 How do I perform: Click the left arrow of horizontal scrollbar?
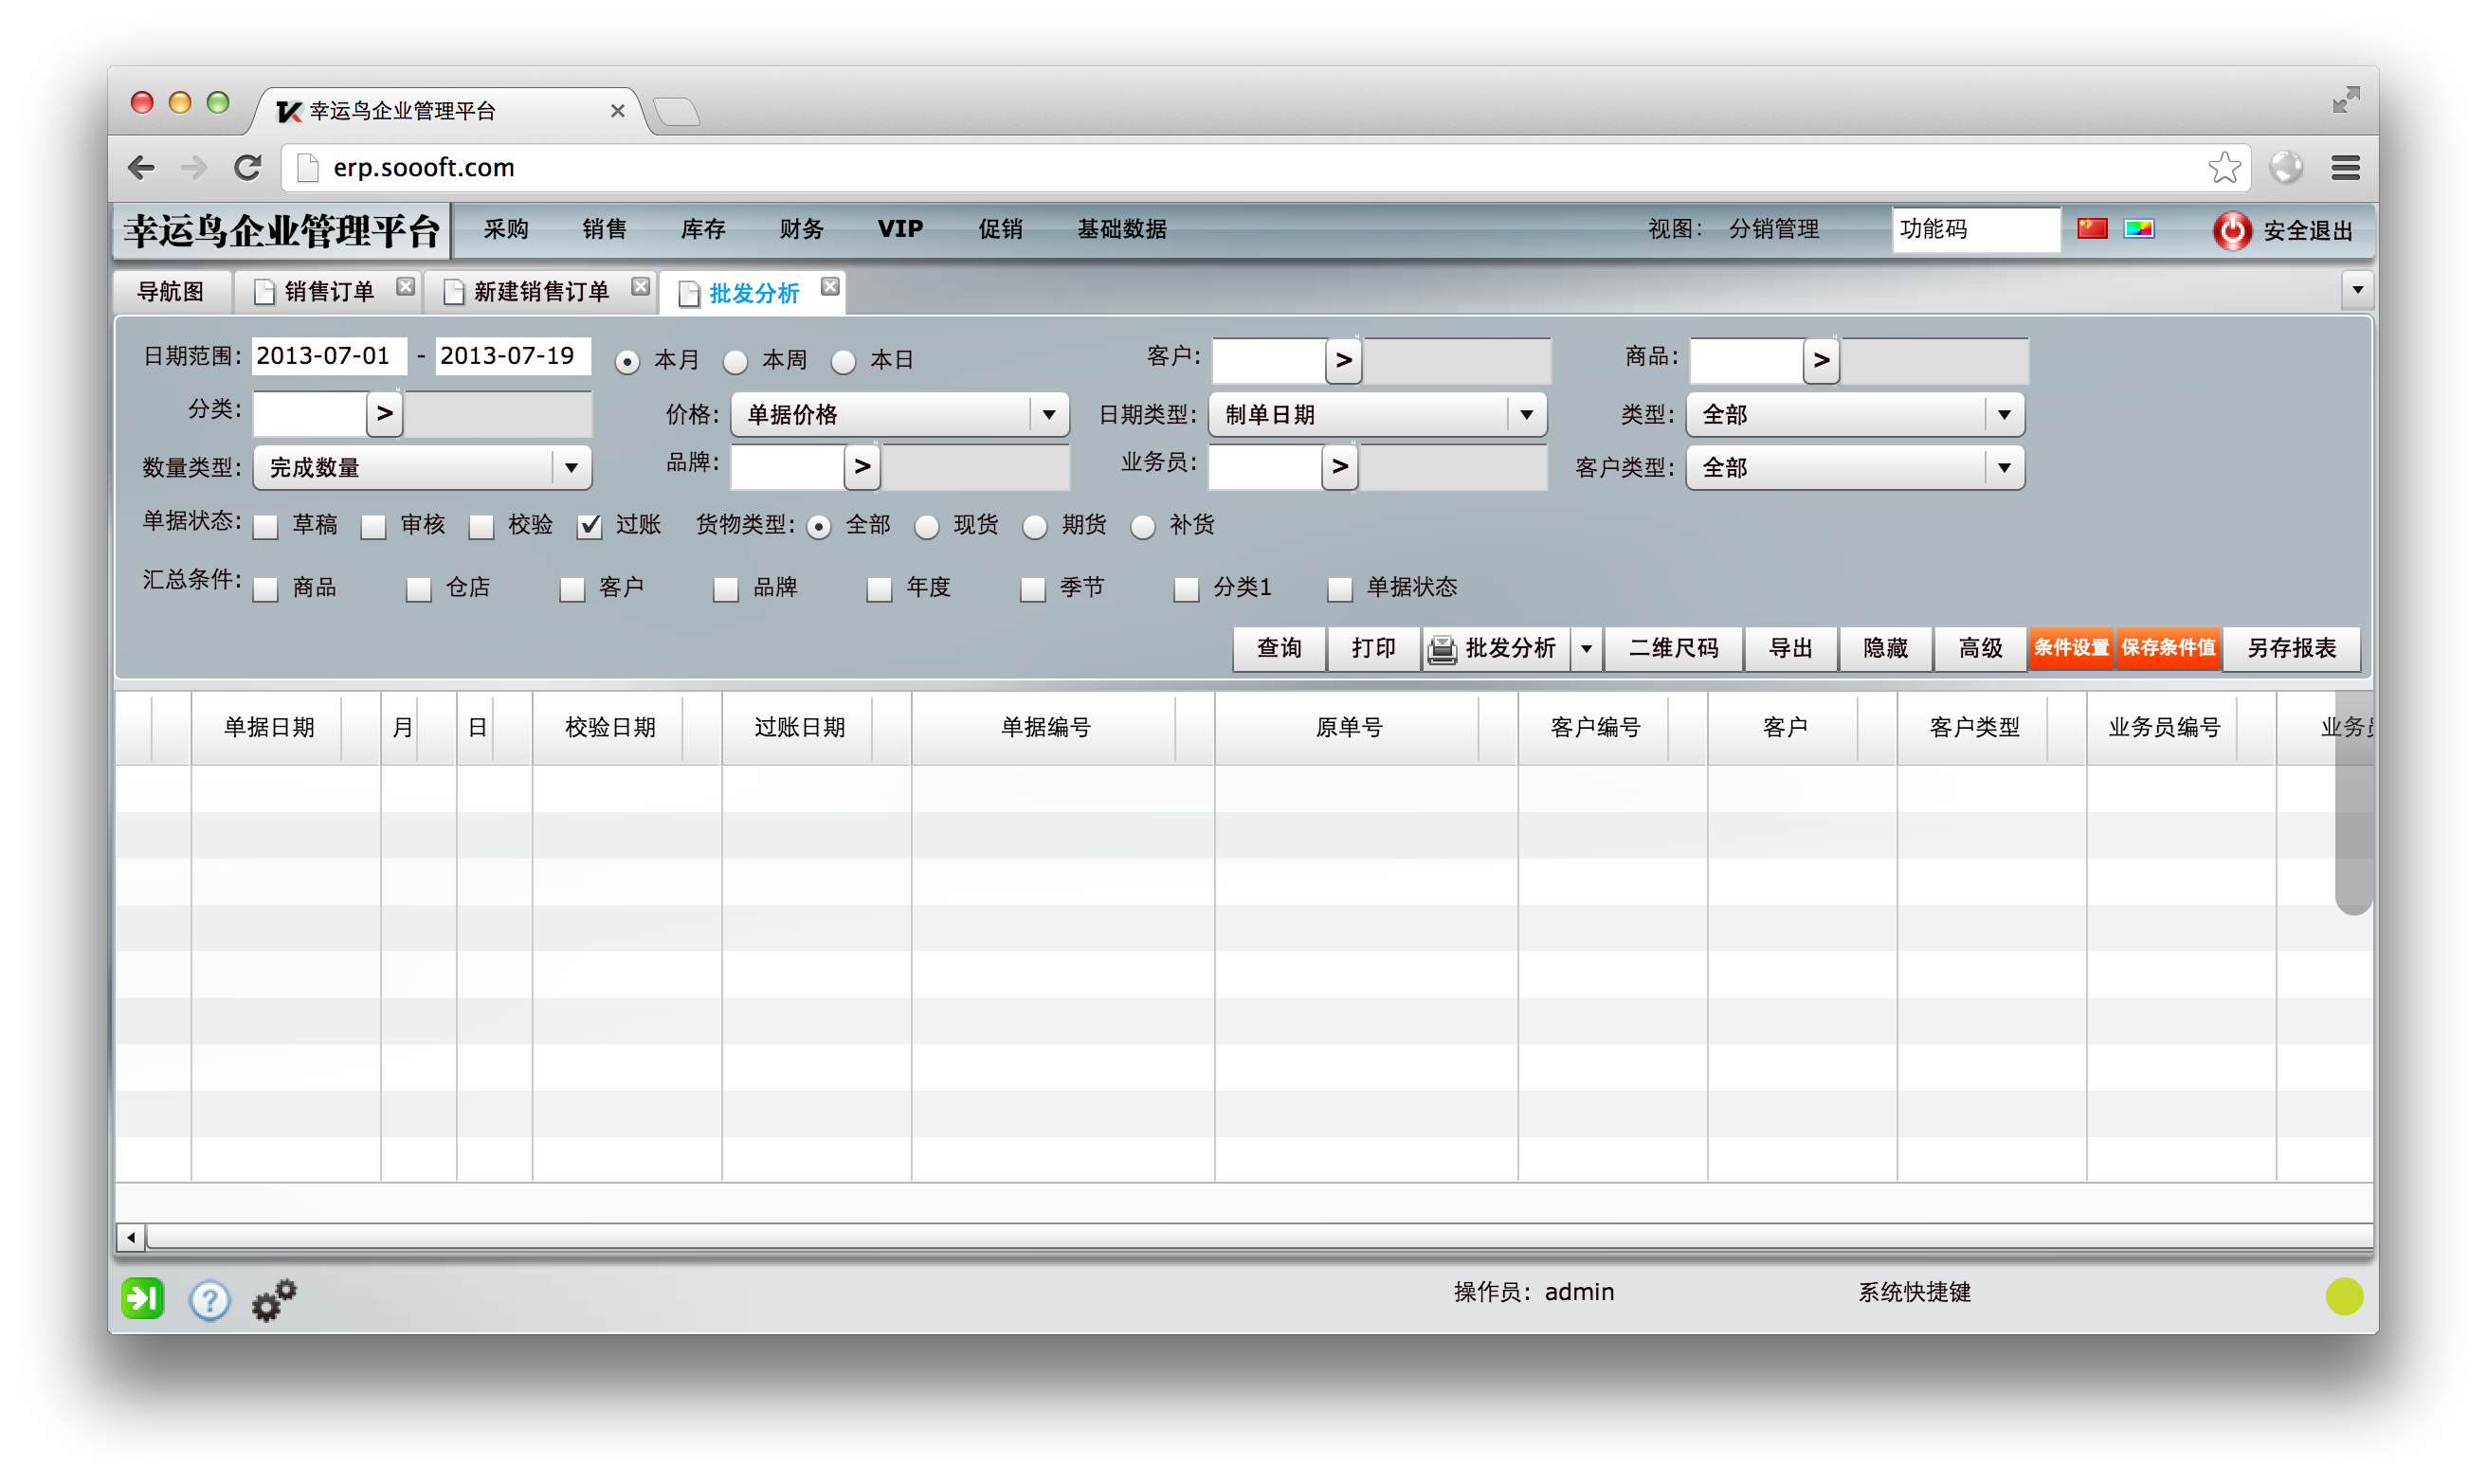coord(131,1237)
